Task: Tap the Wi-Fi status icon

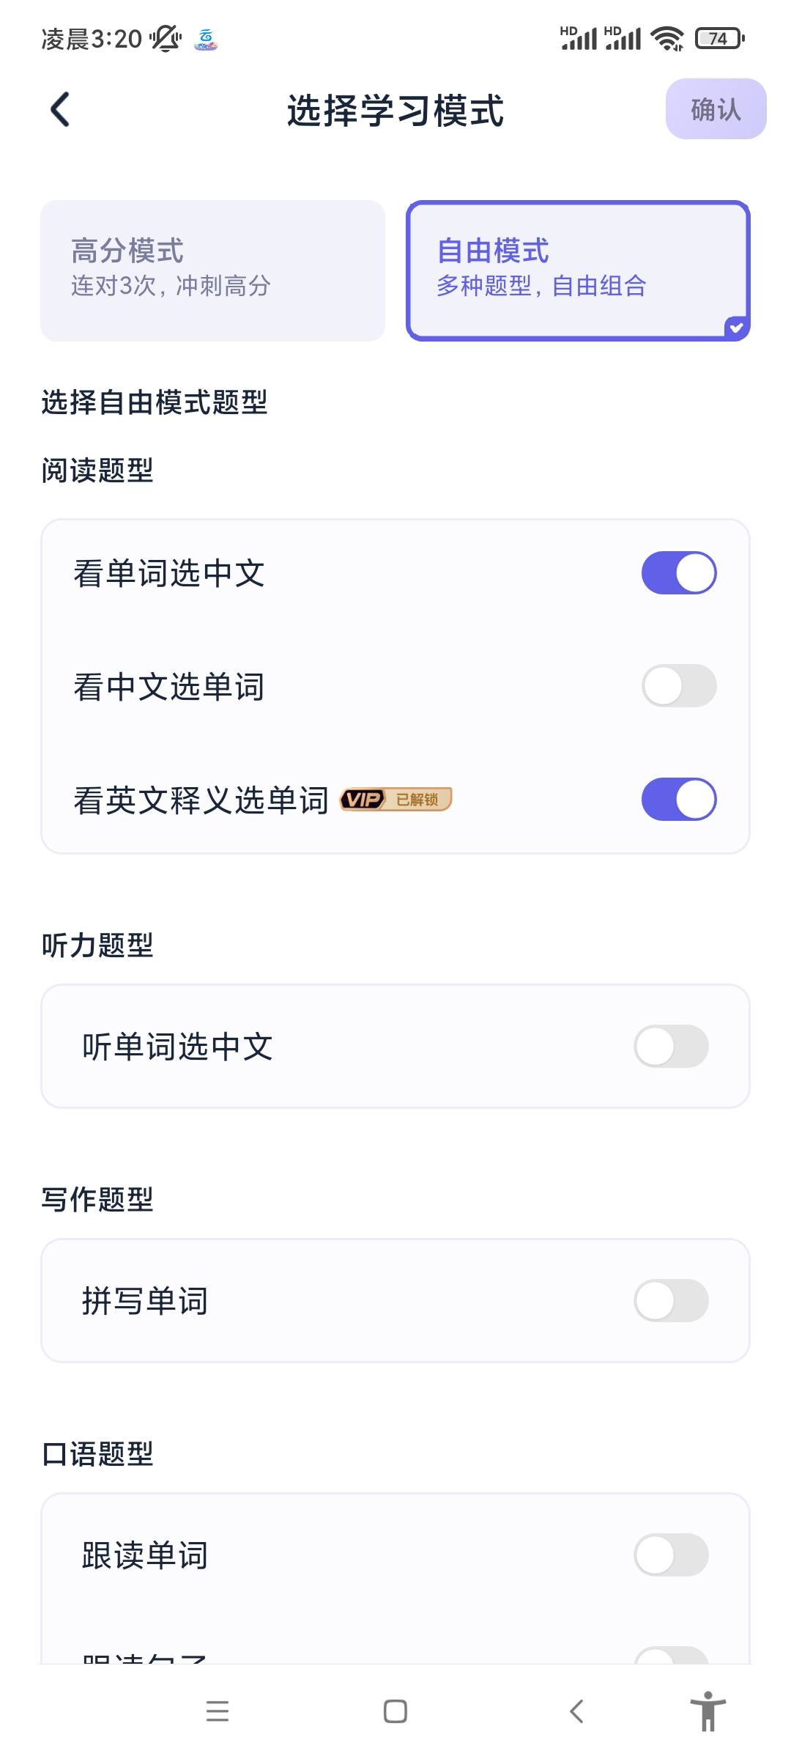Action: [667, 38]
